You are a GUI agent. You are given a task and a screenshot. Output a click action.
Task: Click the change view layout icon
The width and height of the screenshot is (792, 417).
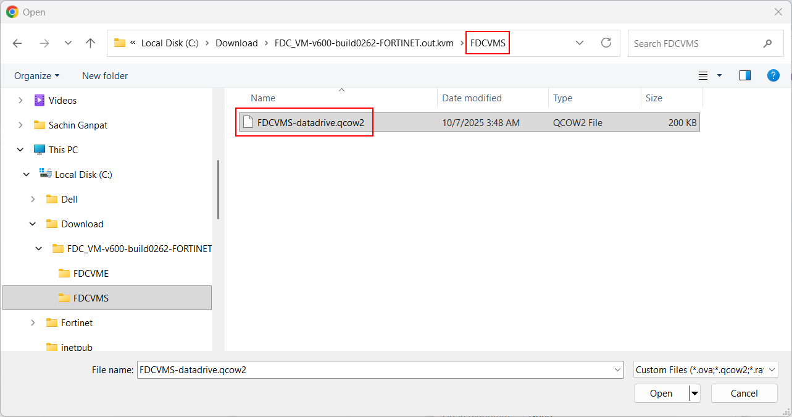[x=702, y=75]
